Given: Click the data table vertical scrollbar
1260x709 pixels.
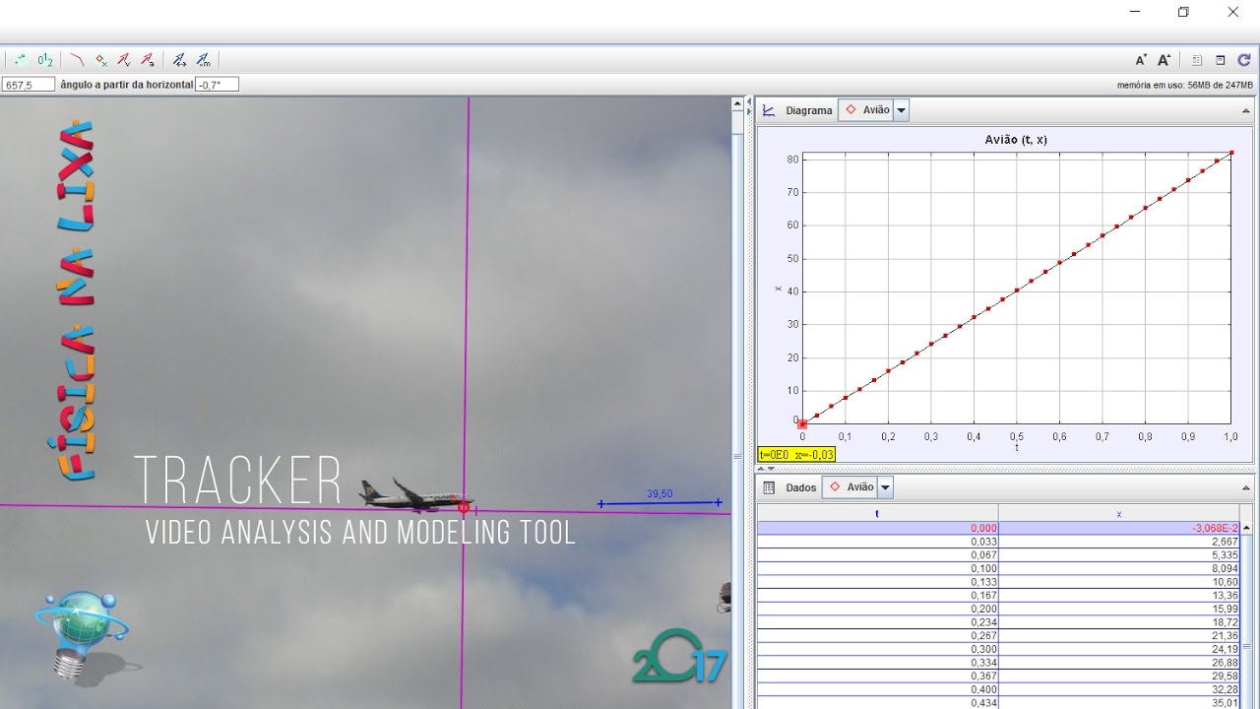Looking at the screenshot, I should [x=1246, y=614].
